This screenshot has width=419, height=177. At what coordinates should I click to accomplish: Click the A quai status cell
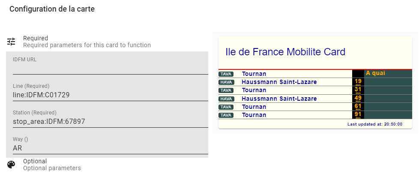[x=388, y=74]
